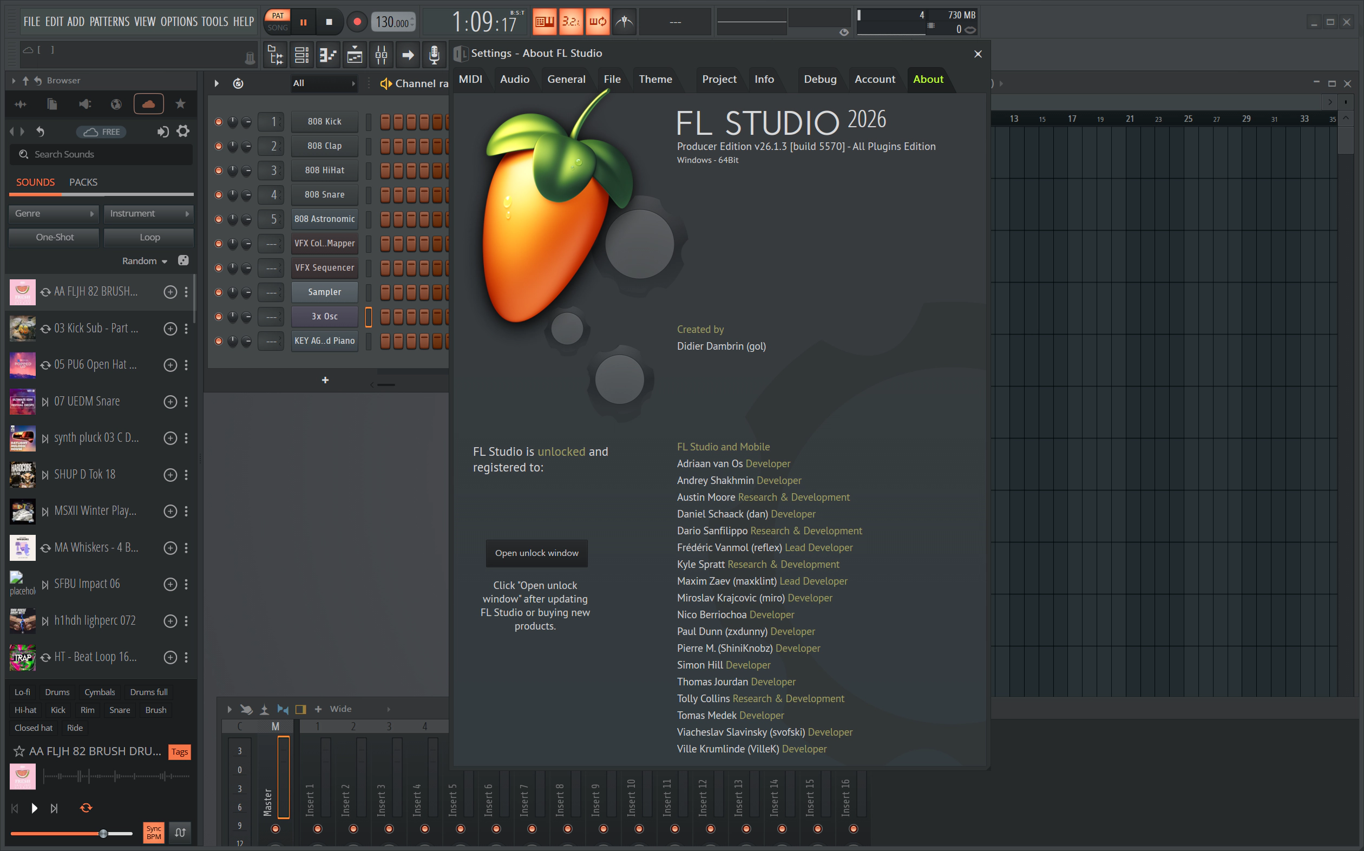The width and height of the screenshot is (1364, 851).
Task: Click the pitch toggle button beside Sync BPM
Action: pyautogui.click(x=180, y=833)
